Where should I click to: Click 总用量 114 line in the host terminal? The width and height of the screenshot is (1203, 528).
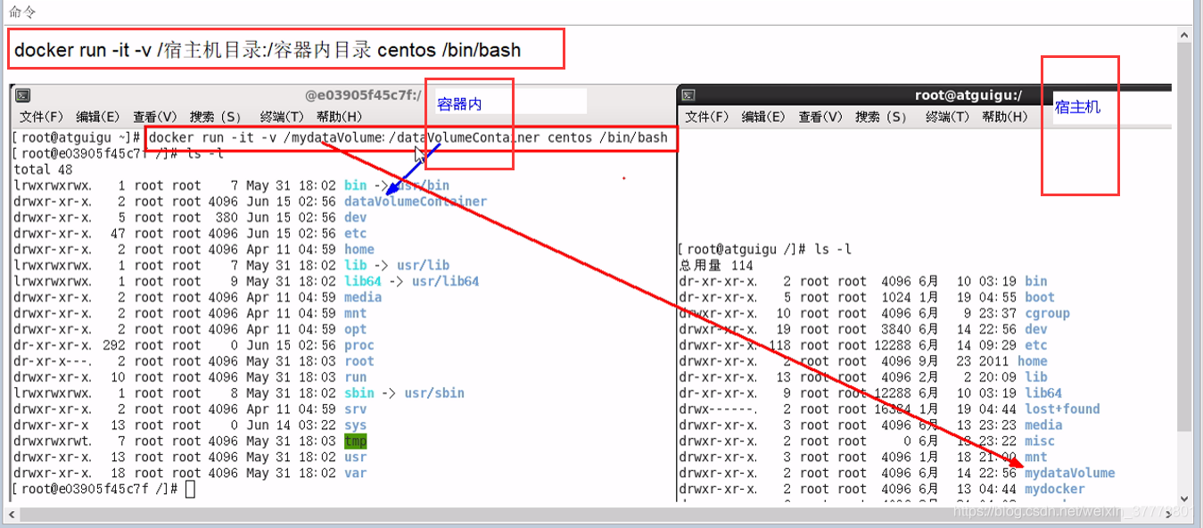click(716, 265)
